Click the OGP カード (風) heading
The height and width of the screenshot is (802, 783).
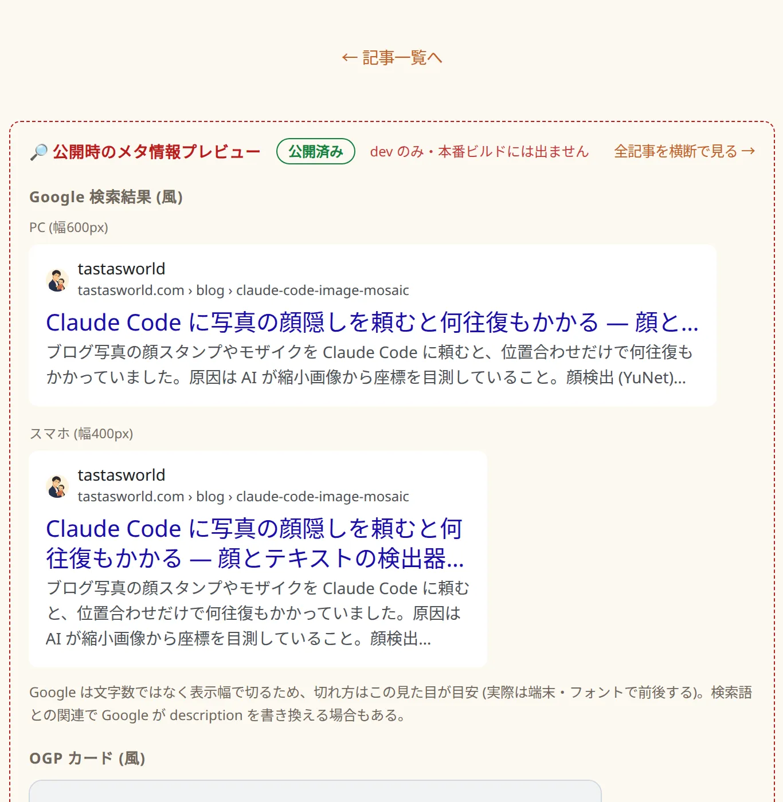pyautogui.click(x=87, y=758)
